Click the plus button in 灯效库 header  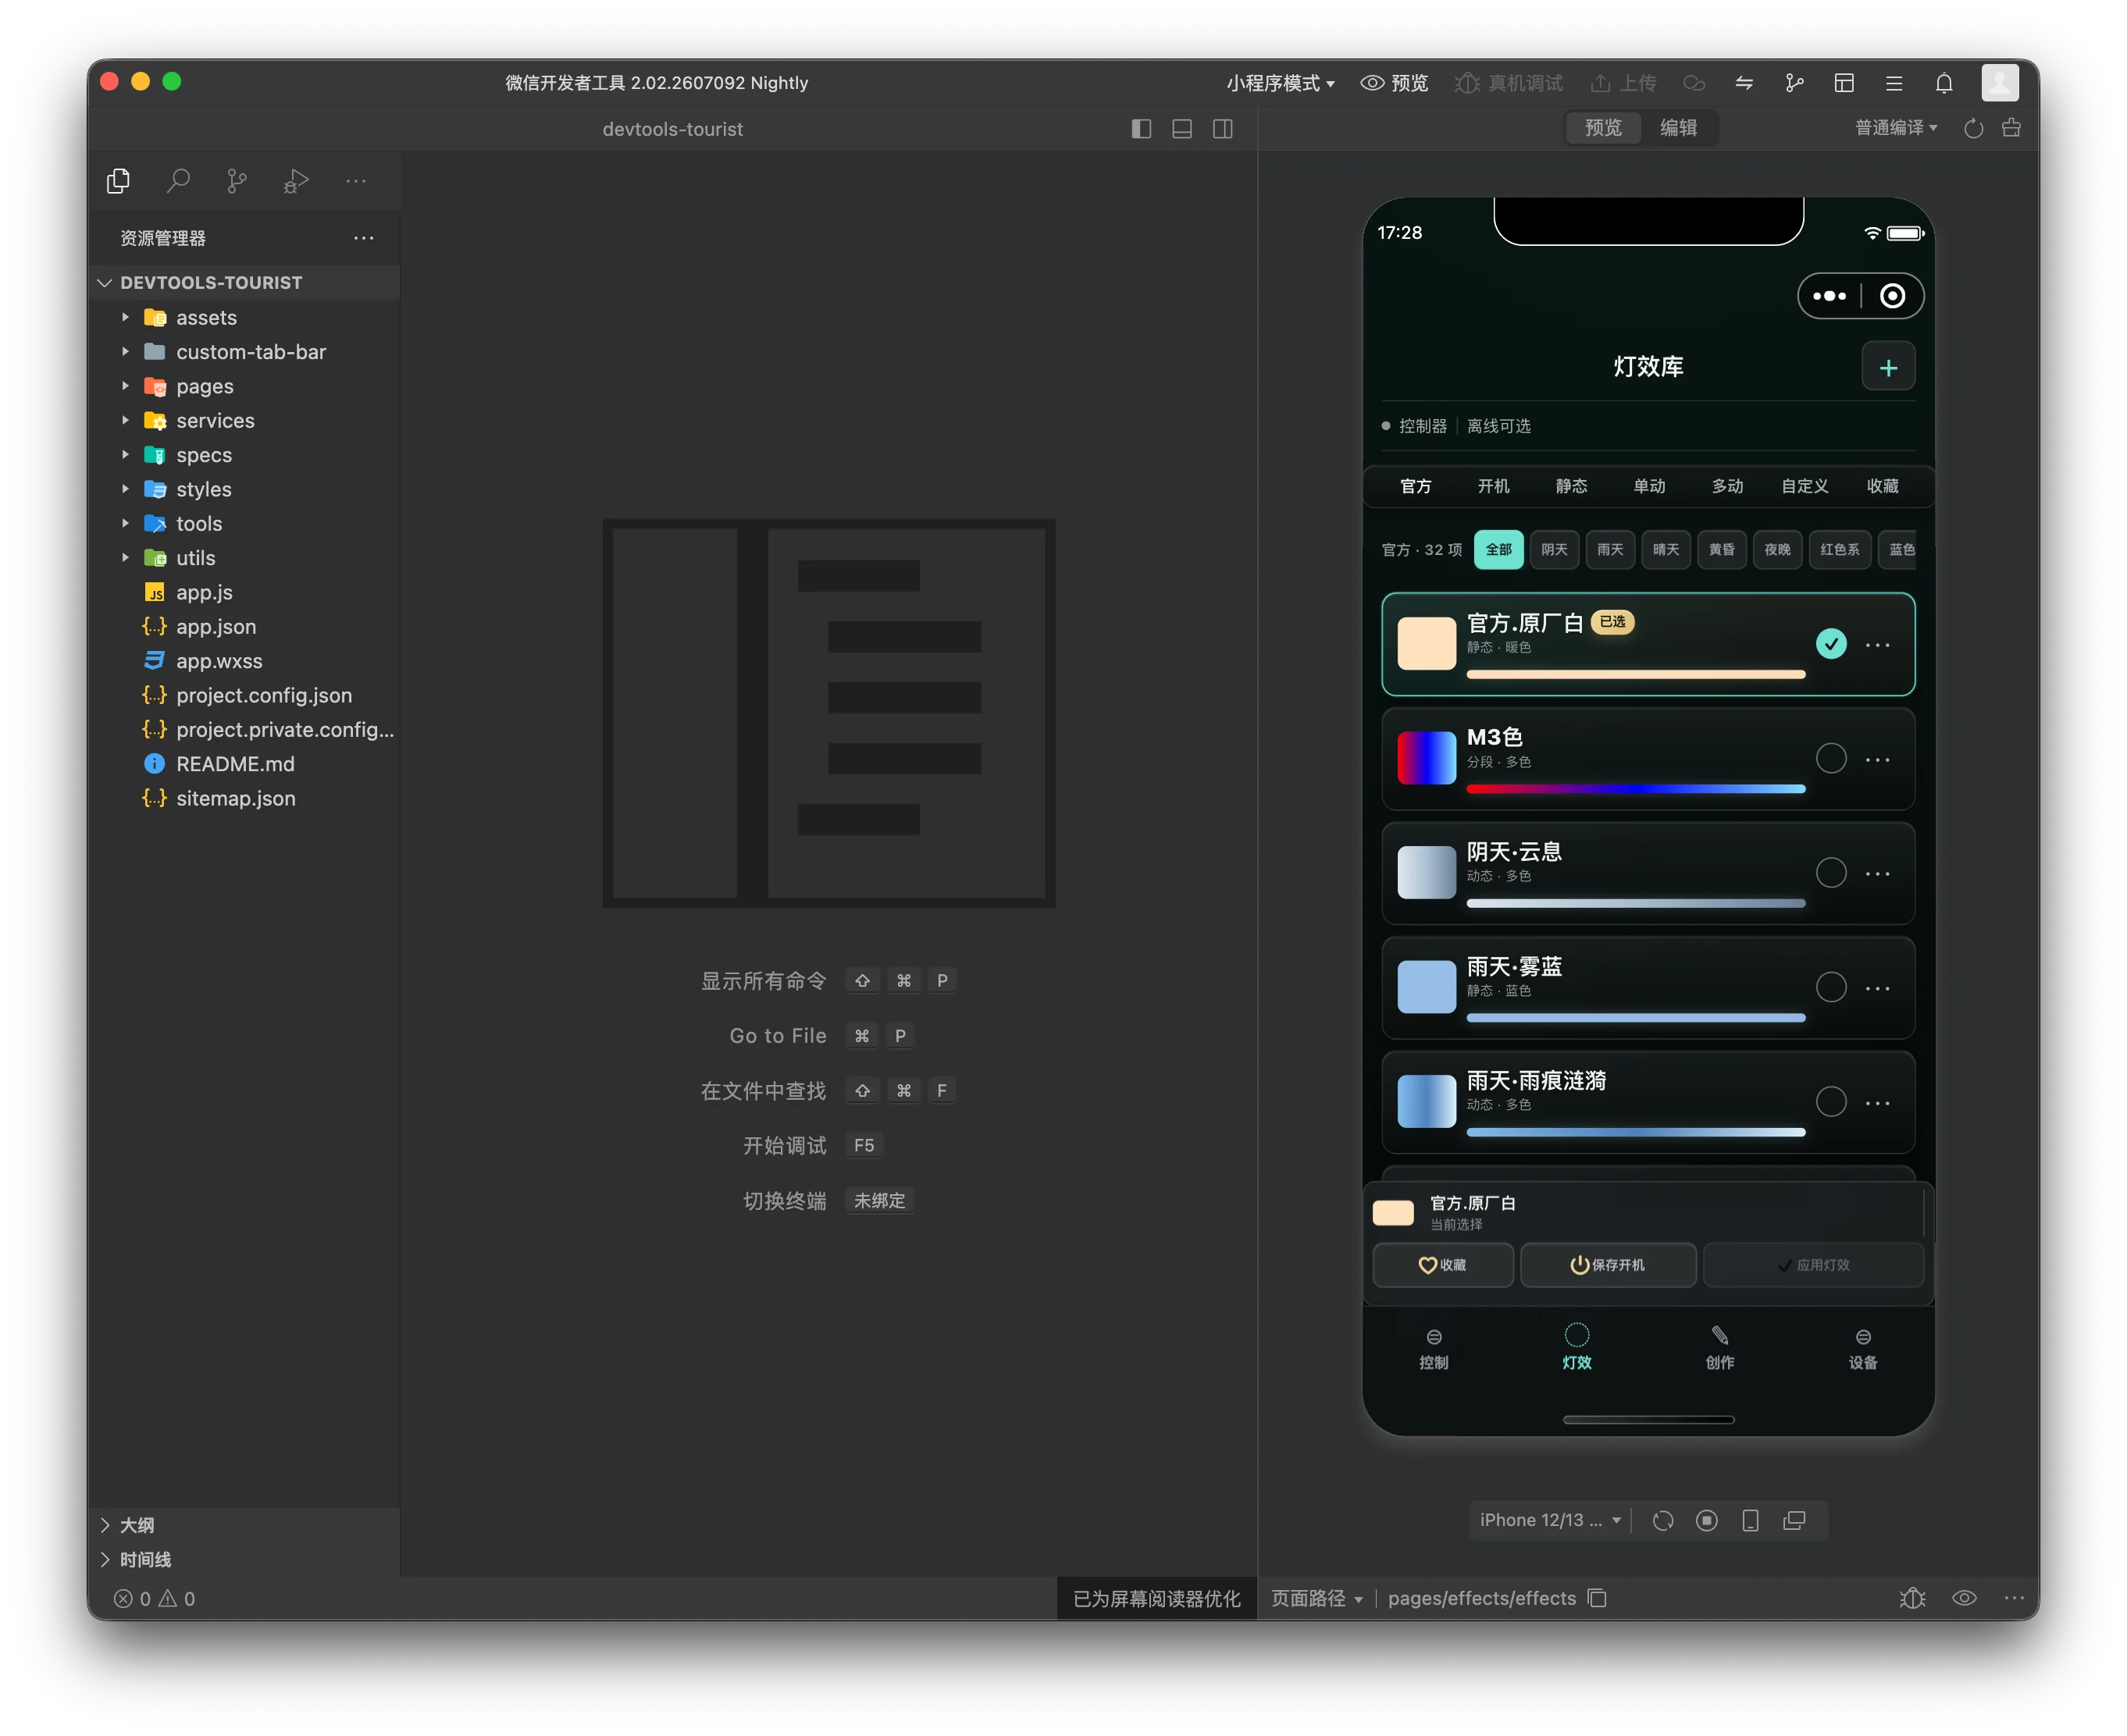point(1888,367)
